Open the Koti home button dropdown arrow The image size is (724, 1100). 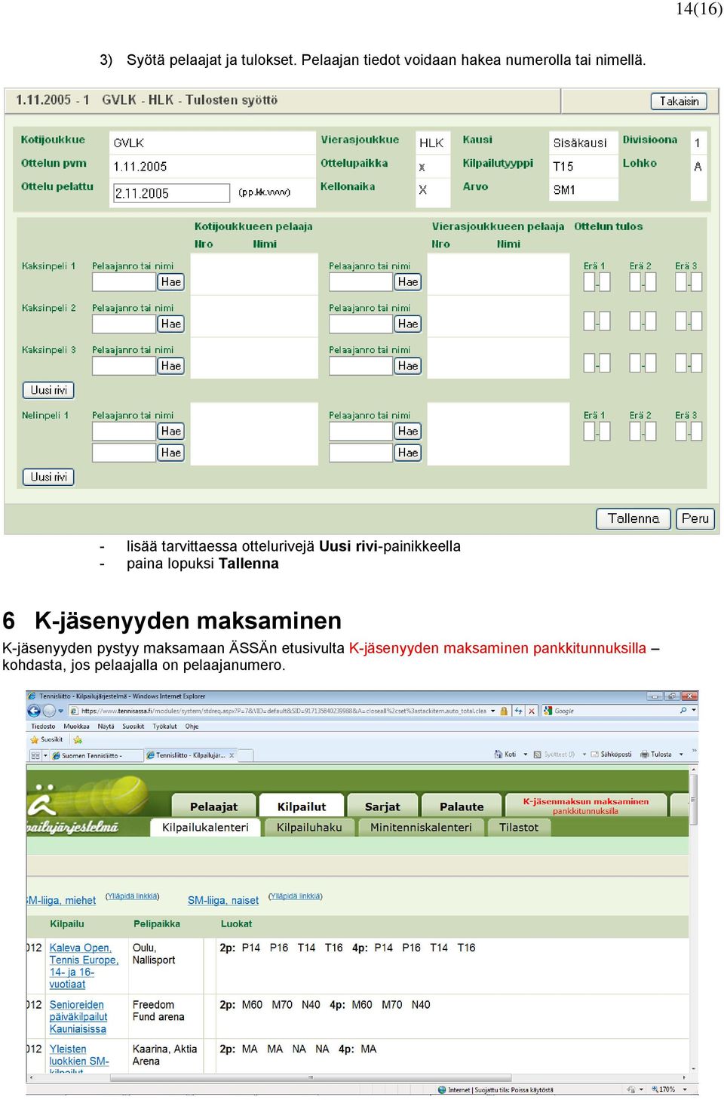pyautogui.click(x=525, y=754)
